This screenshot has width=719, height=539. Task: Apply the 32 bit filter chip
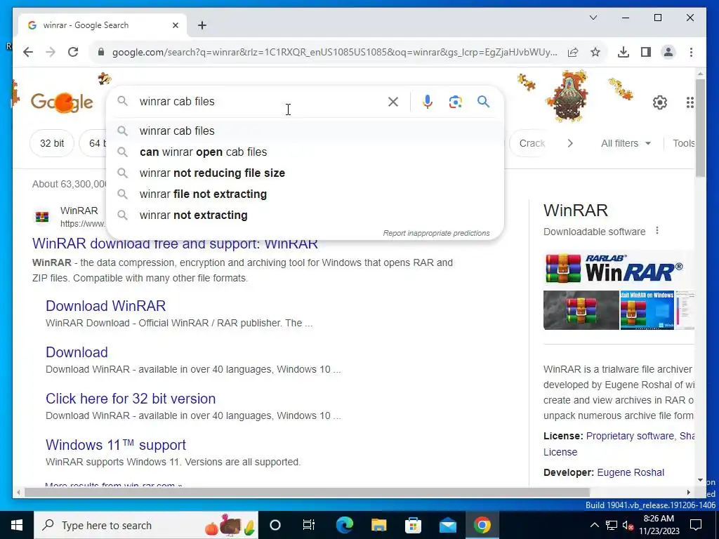point(52,143)
